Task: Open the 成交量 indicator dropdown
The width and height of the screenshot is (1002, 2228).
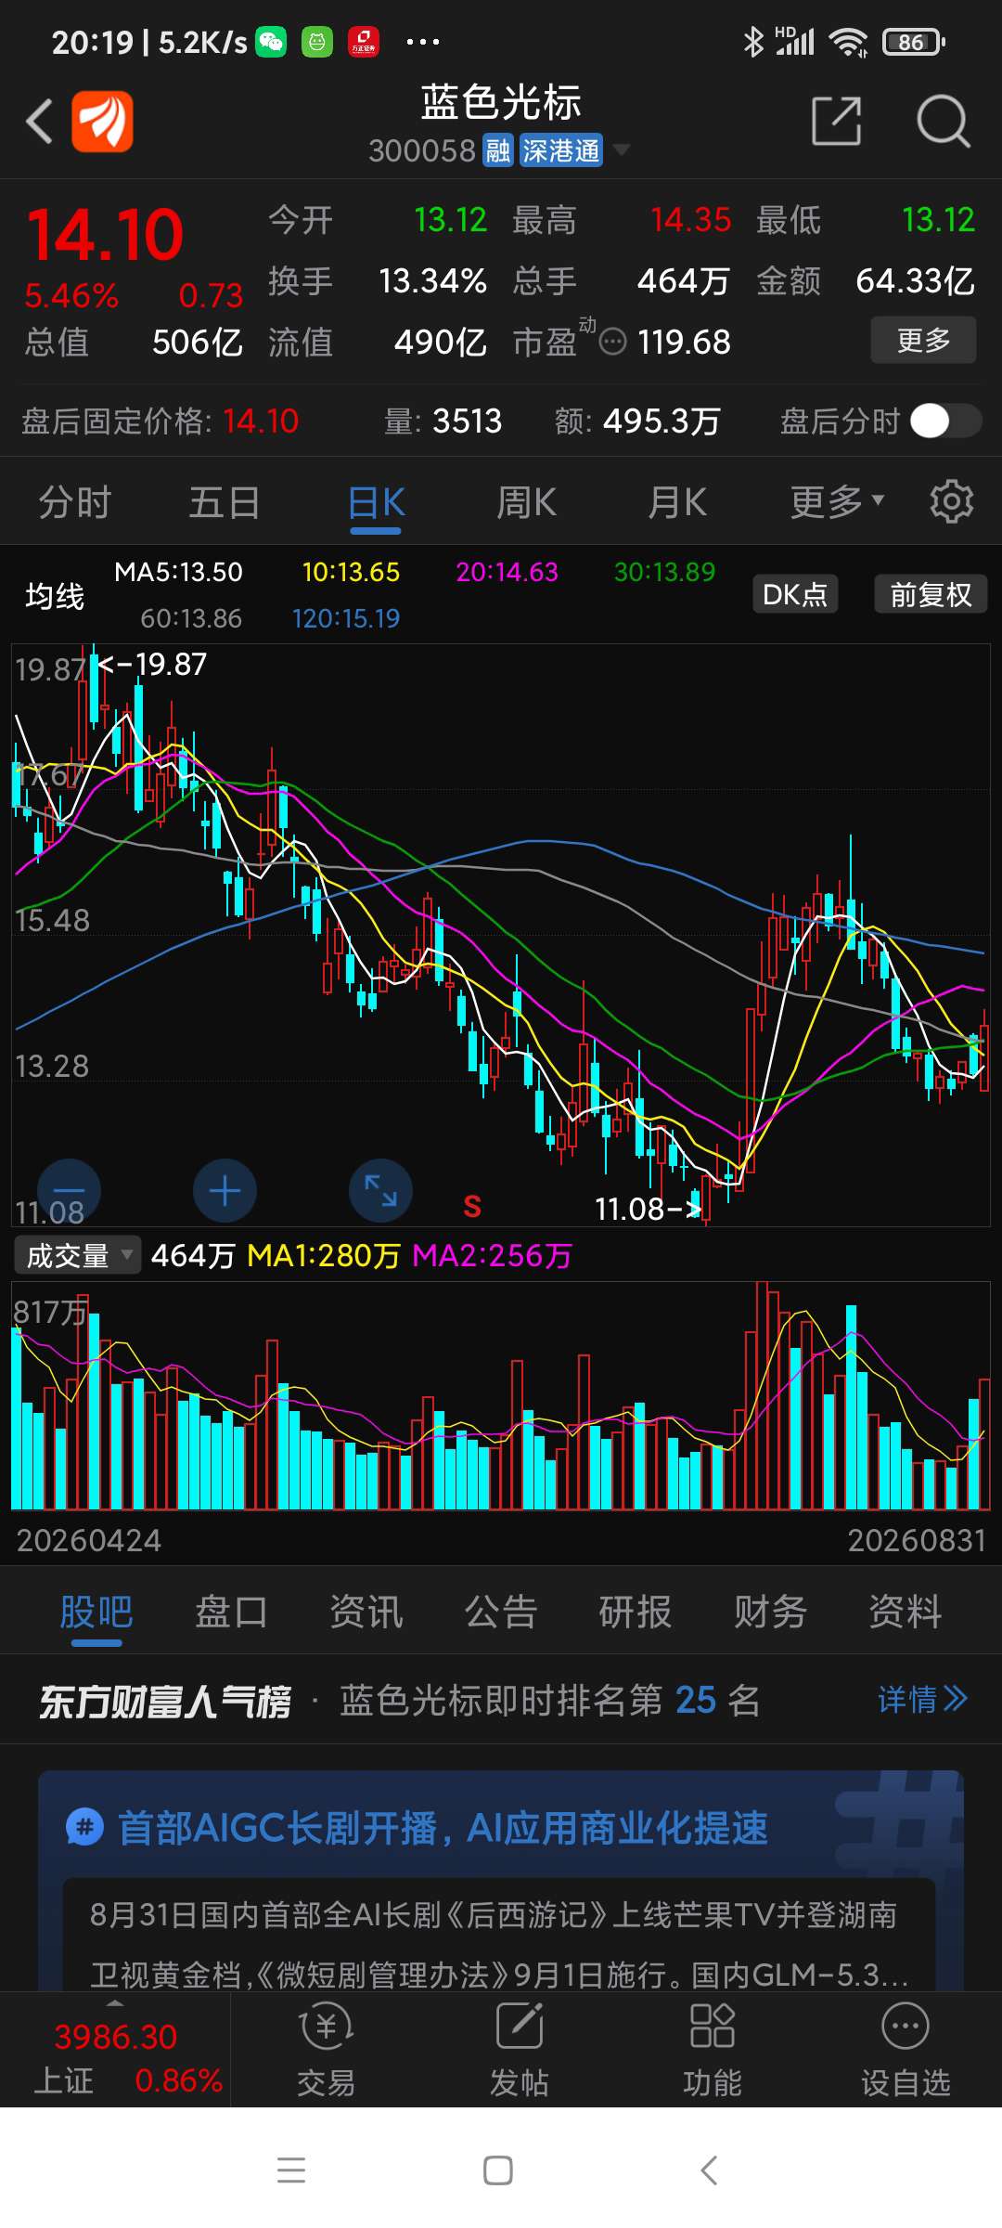Action: 77,1255
